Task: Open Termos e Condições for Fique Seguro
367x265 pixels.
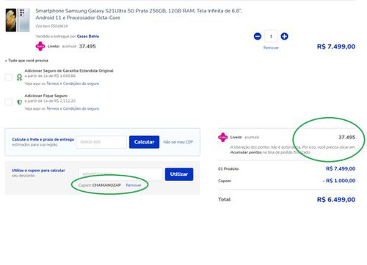Action: pyautogui.click(x=73, y=108)
